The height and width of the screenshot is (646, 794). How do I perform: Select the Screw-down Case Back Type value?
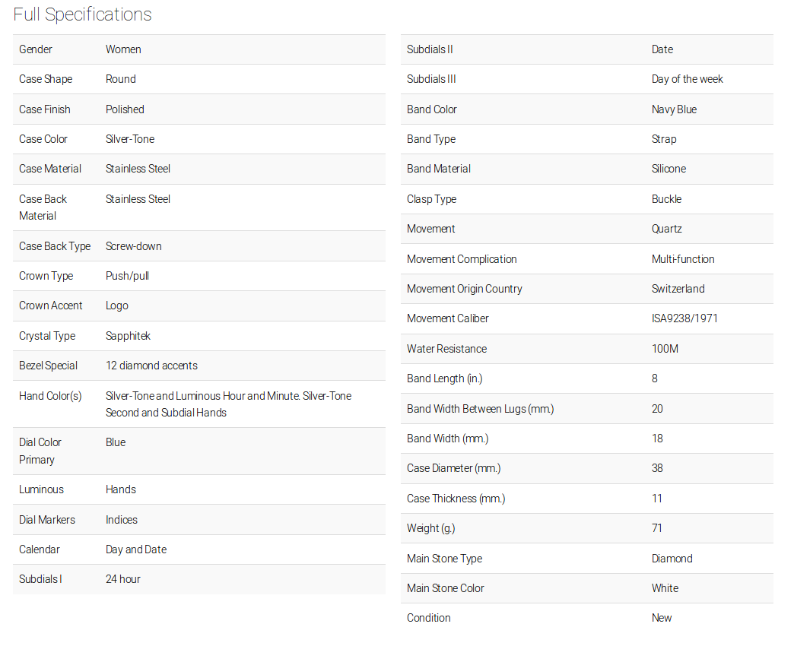click(134, 246)
